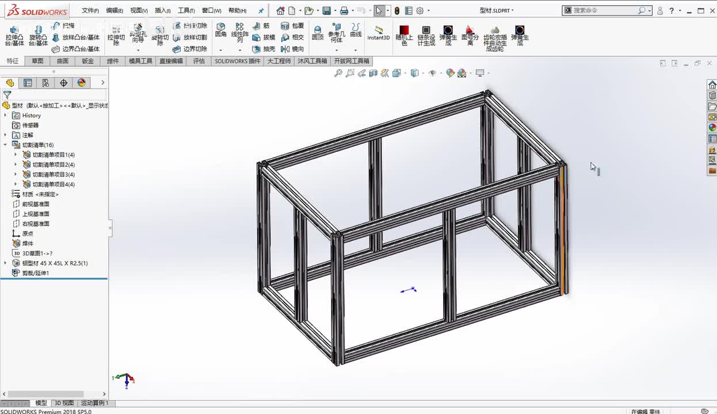The image size is (717, 414).
Task: Click the 拔模 draft tool
Action: 264,37
